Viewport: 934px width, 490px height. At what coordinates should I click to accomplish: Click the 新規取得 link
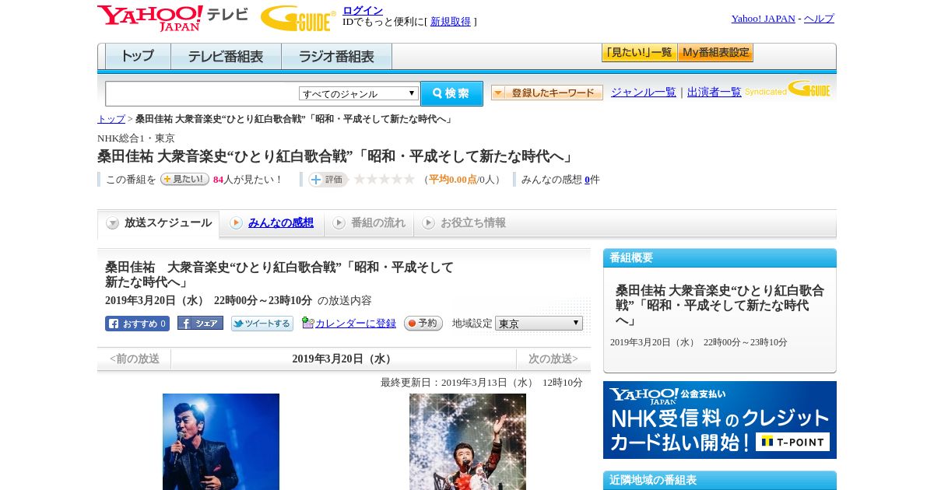(451, 22)
